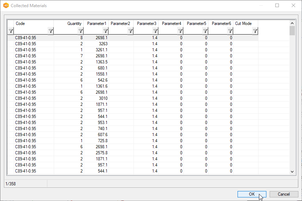Viewport: 302px width, 201px height.
Task: Click the Parameter6 filter funnel icon
Action: point(230,31)
